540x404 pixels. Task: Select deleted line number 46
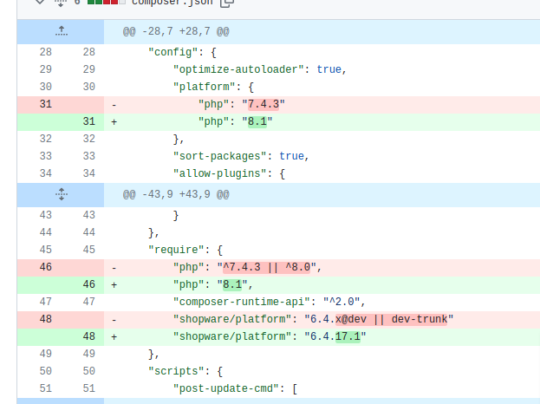[45, 267]
